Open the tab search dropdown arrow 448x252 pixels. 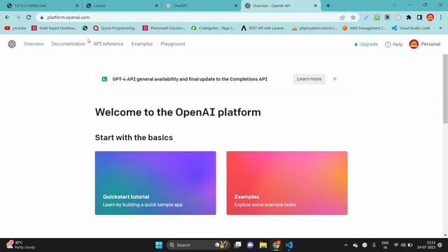click(x=395, y=5)
